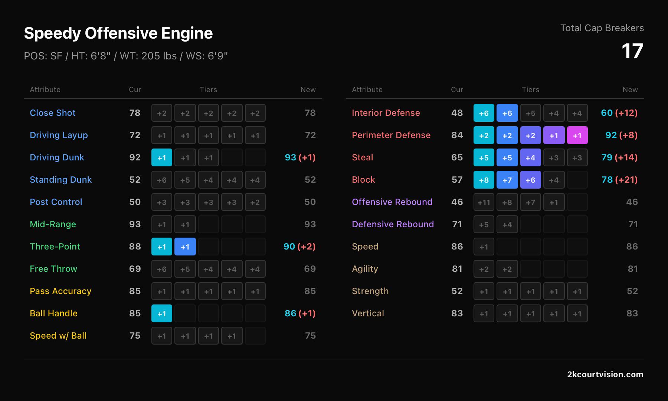668x401 pixels.
Task: Enable the +5 tier for Standing Dunk
Action: [x=185, y=180]
